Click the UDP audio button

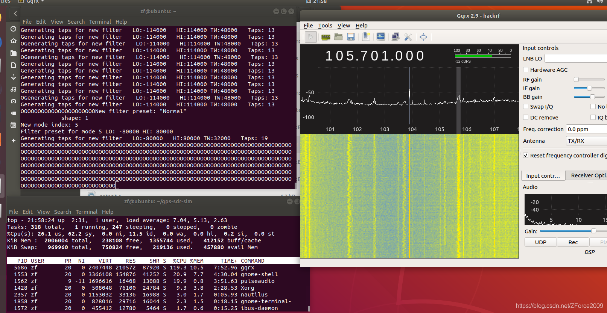click(541, 242)
